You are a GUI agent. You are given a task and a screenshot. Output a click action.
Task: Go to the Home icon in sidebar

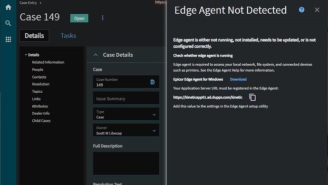pyautogui.click(x=9, y=7)
